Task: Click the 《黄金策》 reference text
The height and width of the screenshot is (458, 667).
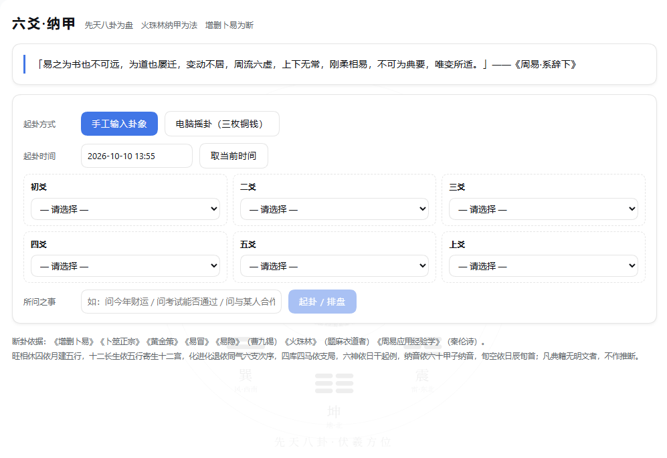Action: pos(163,342)
